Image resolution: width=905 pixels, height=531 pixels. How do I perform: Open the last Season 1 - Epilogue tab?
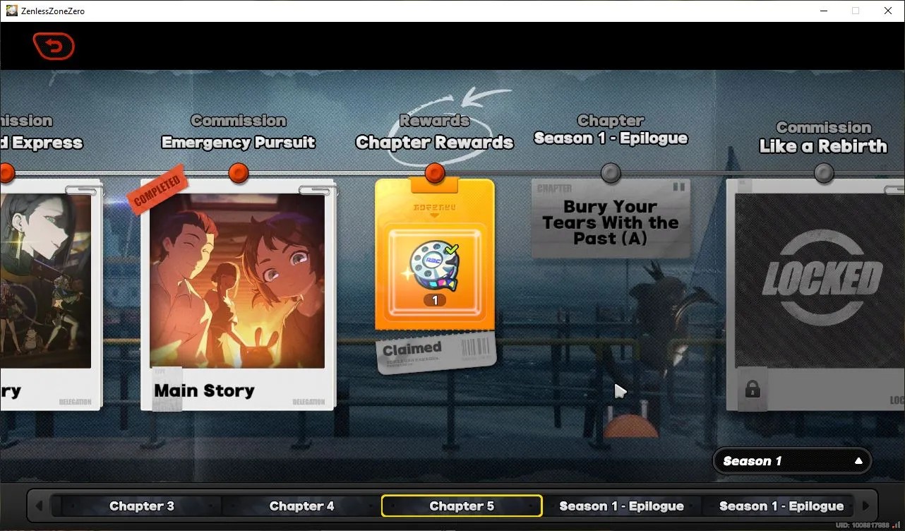pyautogui.click(x=781, y=506)
